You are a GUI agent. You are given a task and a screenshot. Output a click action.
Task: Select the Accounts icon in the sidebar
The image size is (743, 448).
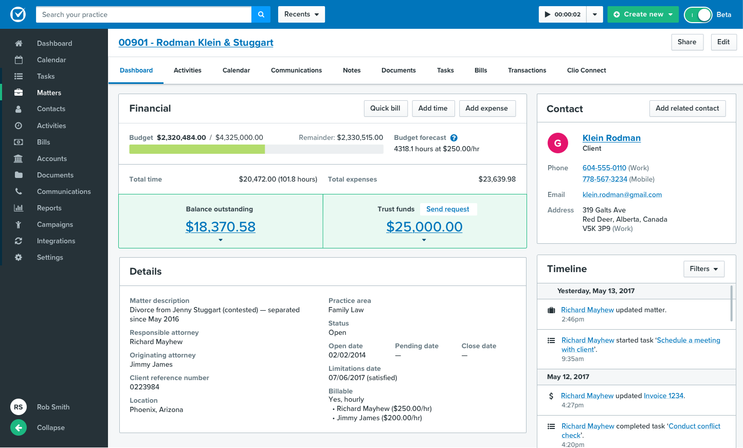click(18, 158)
